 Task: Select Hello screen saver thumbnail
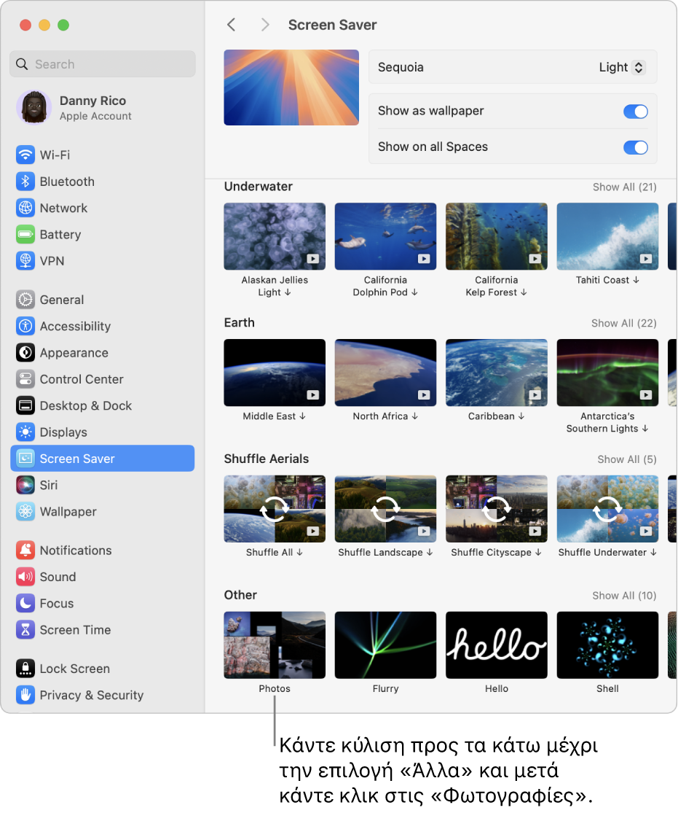pos(496,645)
